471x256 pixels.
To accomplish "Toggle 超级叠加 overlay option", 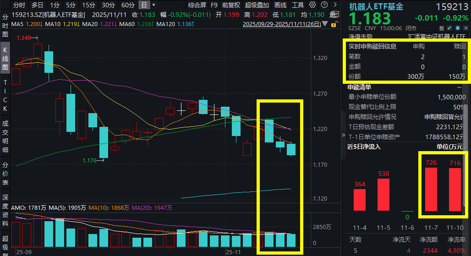I will [257, 5].
